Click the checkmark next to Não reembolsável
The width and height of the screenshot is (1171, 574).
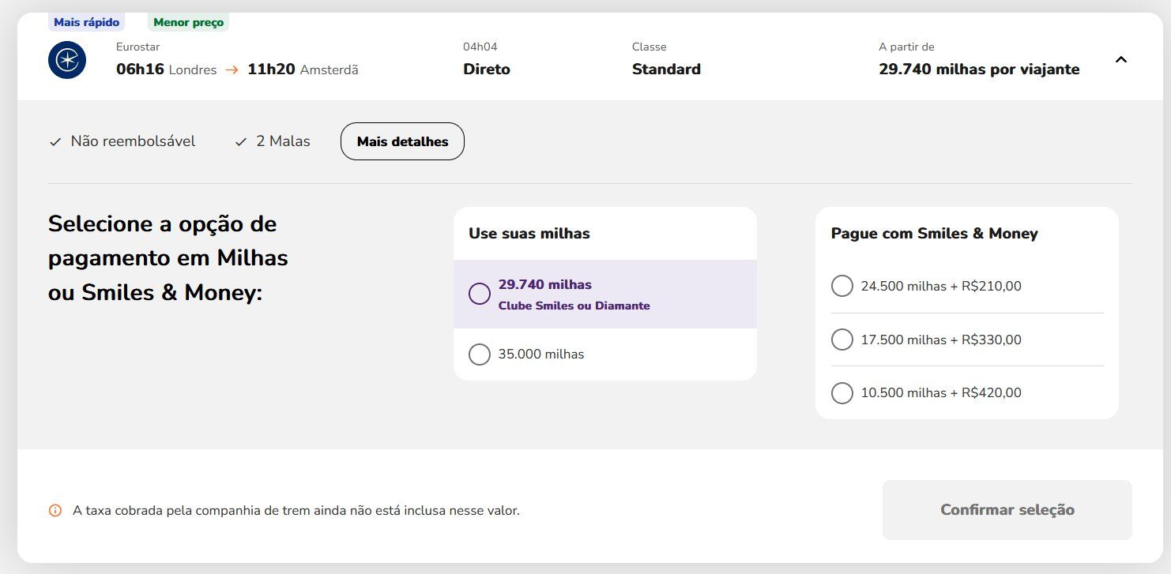[x=55, y=142]
